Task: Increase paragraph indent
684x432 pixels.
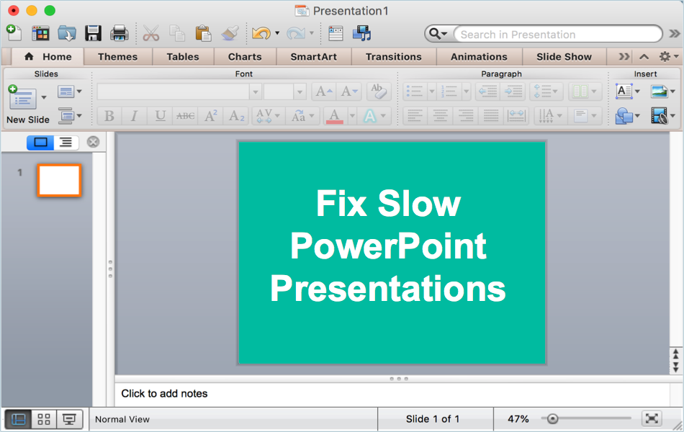Action: pyautogui.click(x=513, y=91)
